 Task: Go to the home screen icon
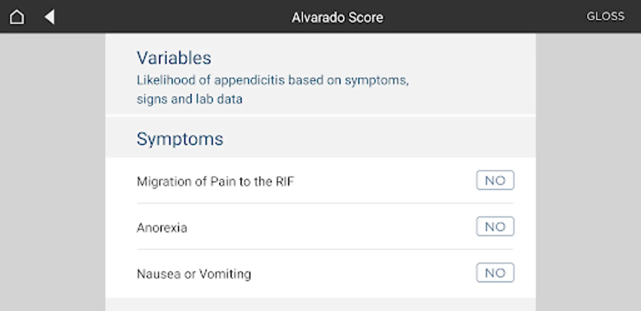click(x=17, y=17)
